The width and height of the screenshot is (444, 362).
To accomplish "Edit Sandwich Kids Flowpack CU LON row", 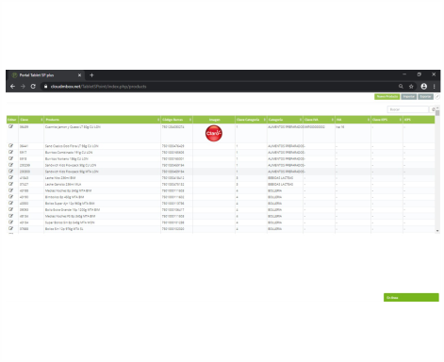I will pos(10,165).
